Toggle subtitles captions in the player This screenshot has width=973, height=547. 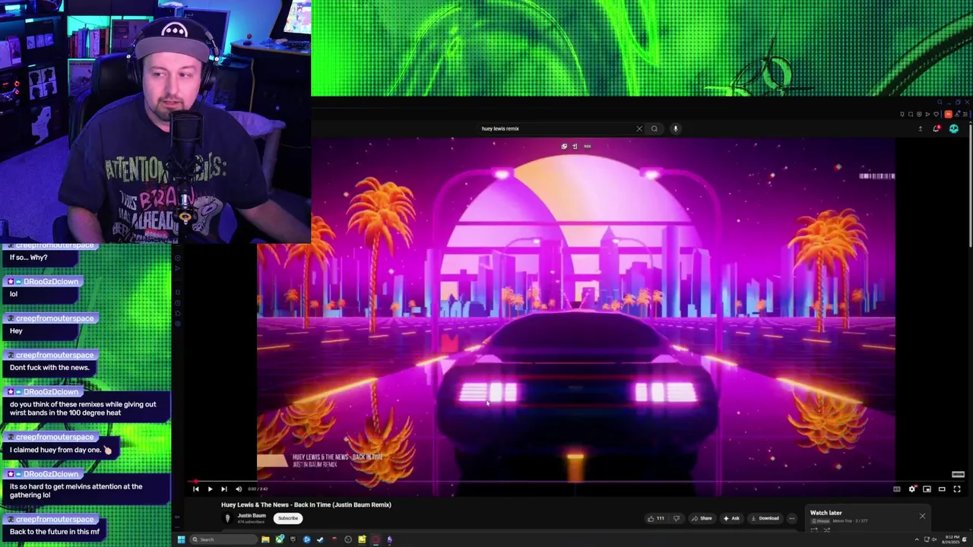(897, 489)
